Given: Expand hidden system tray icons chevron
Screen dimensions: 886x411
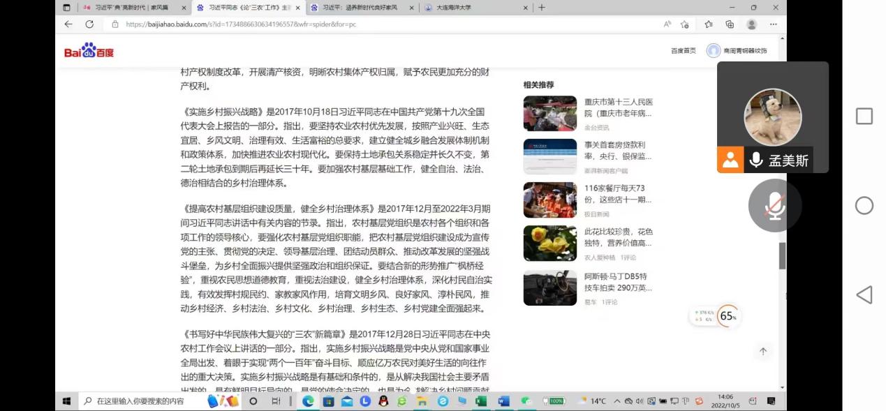Looking at the screenshot, I should point(616,401).
